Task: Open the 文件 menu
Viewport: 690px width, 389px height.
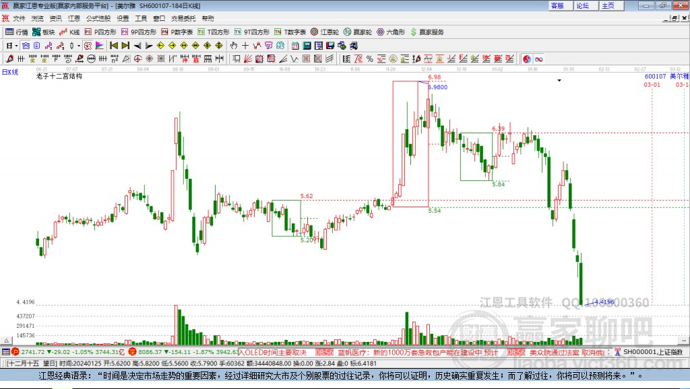Action: pyautogui.click(x=19, y=18)
